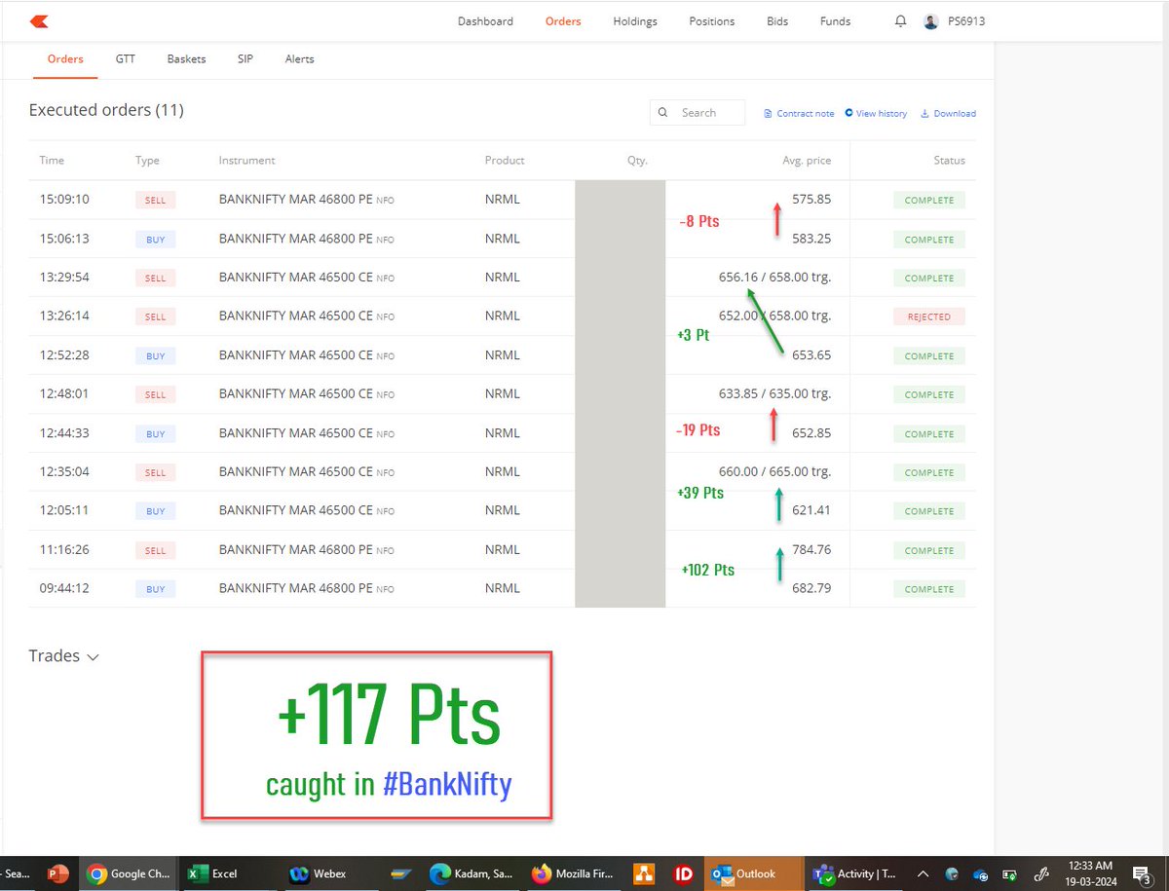Expand the Trades section
The width and height of the screenshot is (1169, 891).
point(64,656)
